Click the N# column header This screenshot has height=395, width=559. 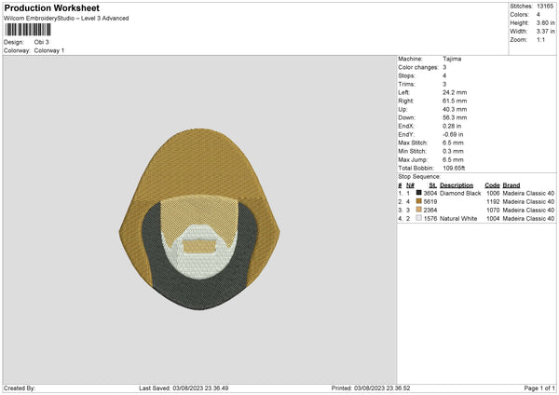409,185
